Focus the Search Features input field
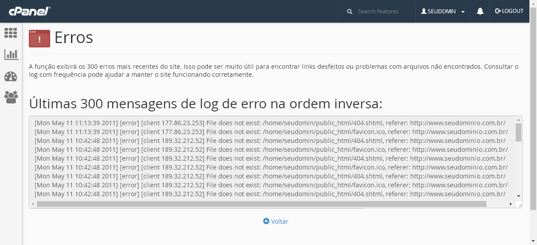537x245 pixels. [383, 11]
